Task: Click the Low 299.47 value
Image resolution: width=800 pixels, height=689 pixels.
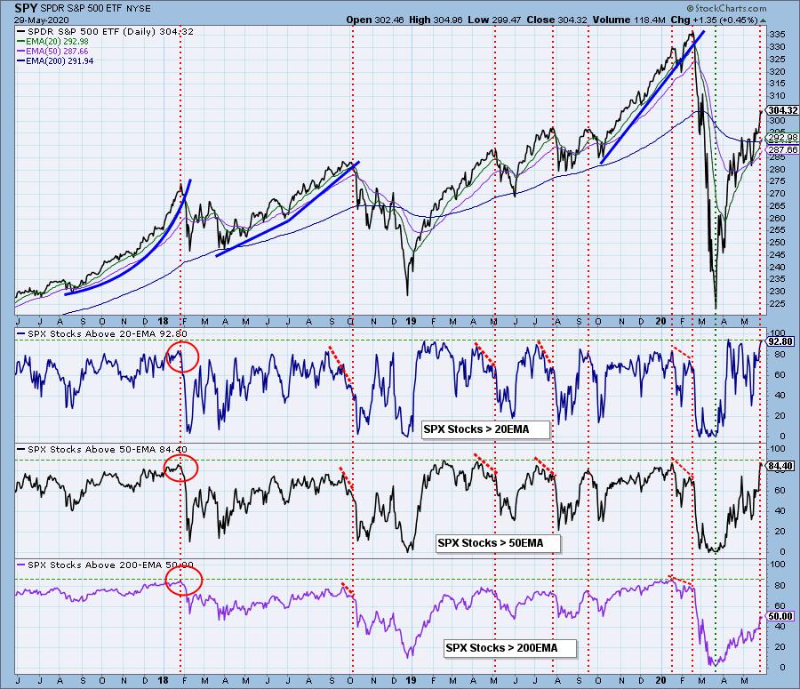Action: click(x=494, y=20)
